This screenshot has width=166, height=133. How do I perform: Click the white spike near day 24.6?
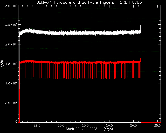[x=140, y=26]
